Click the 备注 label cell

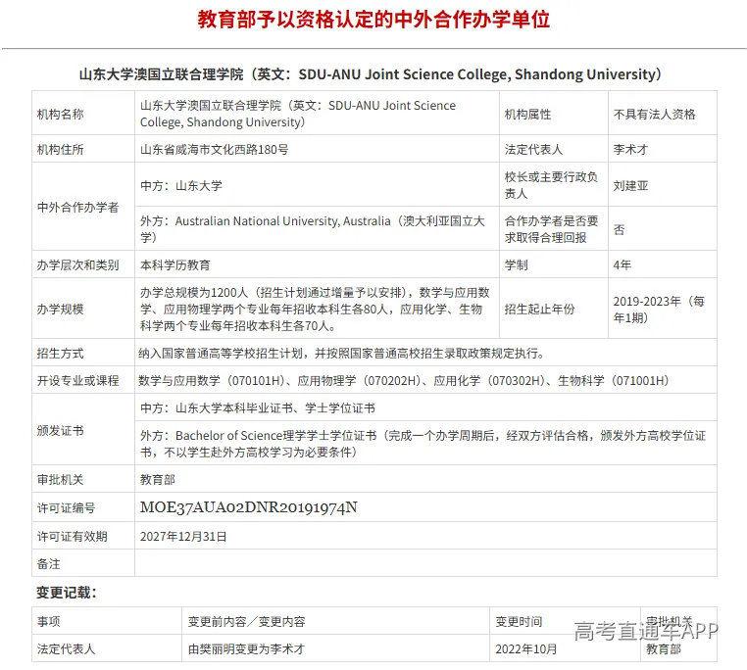[x=83, y=563]
